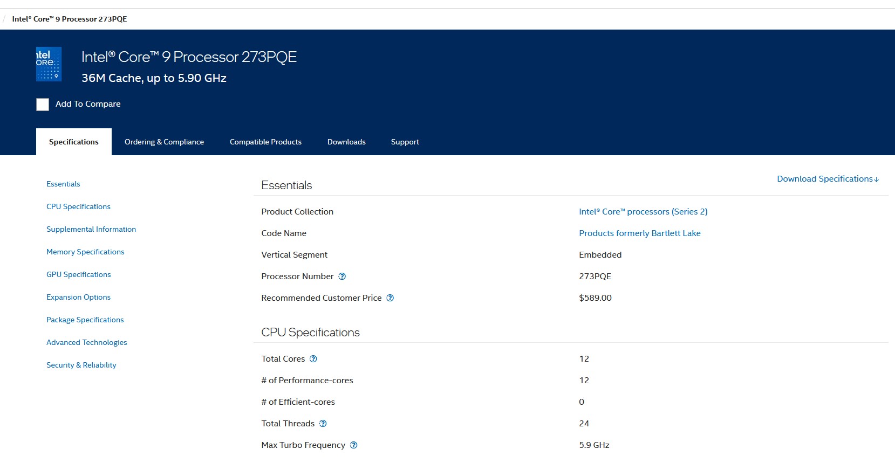
Task: Open the Compatible Products tab
Action: [265, 142]
